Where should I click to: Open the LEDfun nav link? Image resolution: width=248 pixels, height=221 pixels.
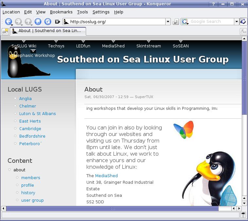83,46
